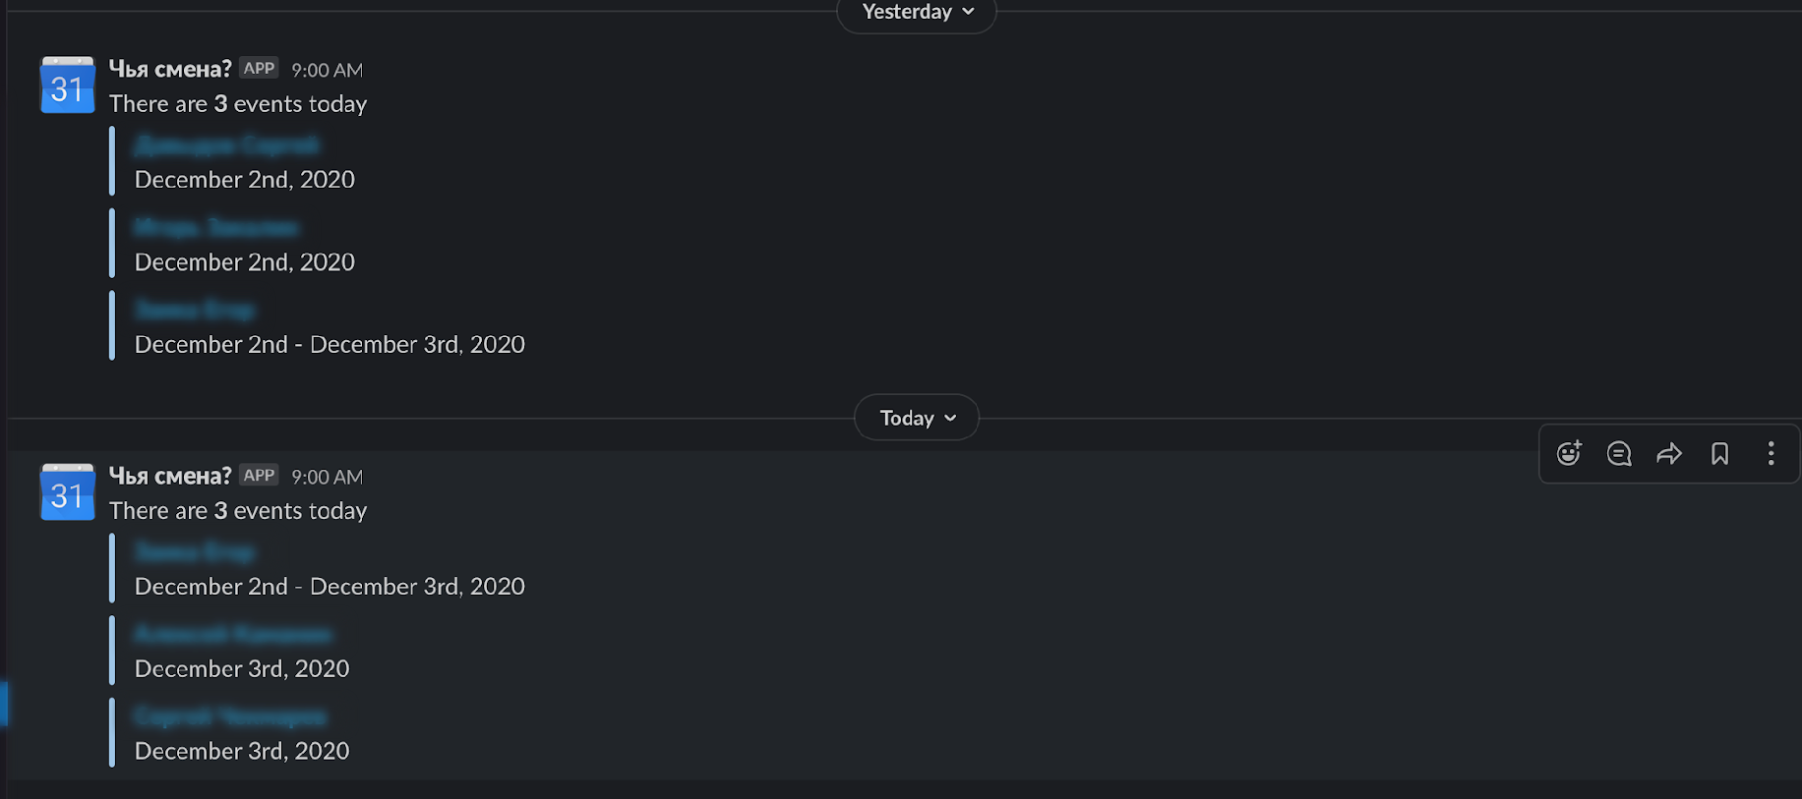Open "Чья смена?" sender name in yesterday's message
This screenshot has height=799, width=1802.
tap(170, 69)
